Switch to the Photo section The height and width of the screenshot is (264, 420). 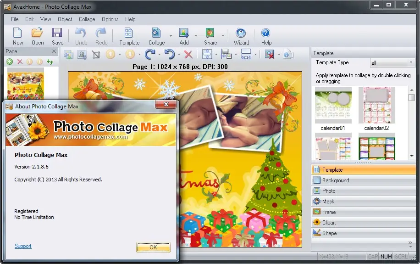[x=364, y=191]
